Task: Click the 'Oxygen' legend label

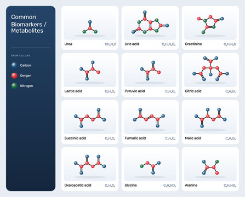Action: pyautogui.click(x=26, y=76)
